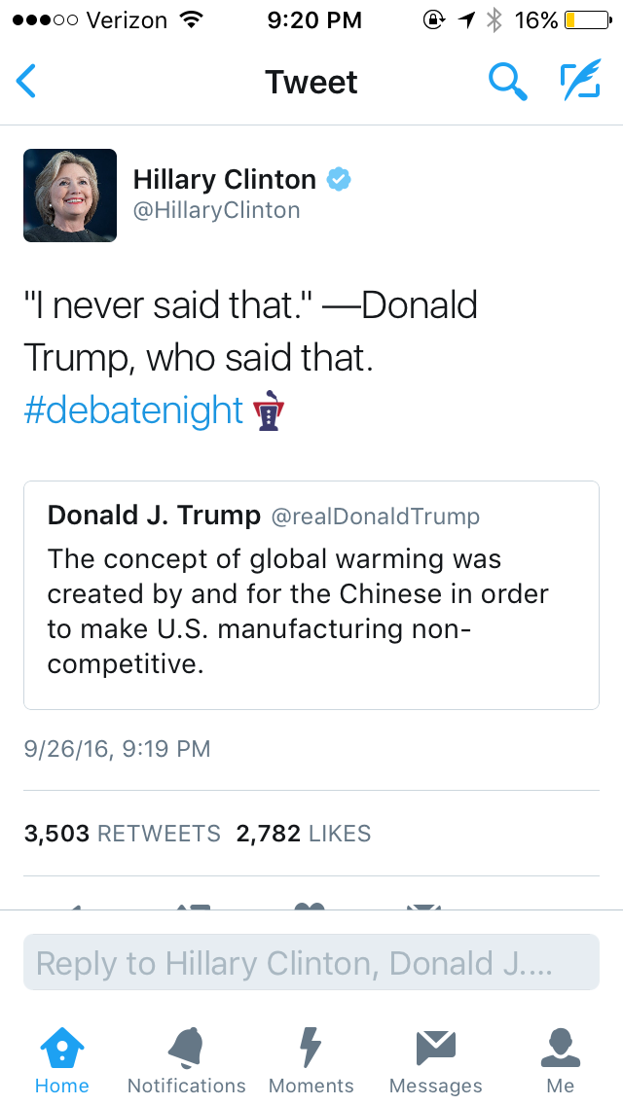View the 2,782 Likes list
Viewport: 623px width, 1105px height.
click(x=303, y=834)
